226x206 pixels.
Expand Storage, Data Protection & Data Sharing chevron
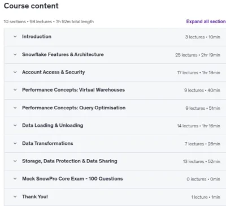coord(15,161)
